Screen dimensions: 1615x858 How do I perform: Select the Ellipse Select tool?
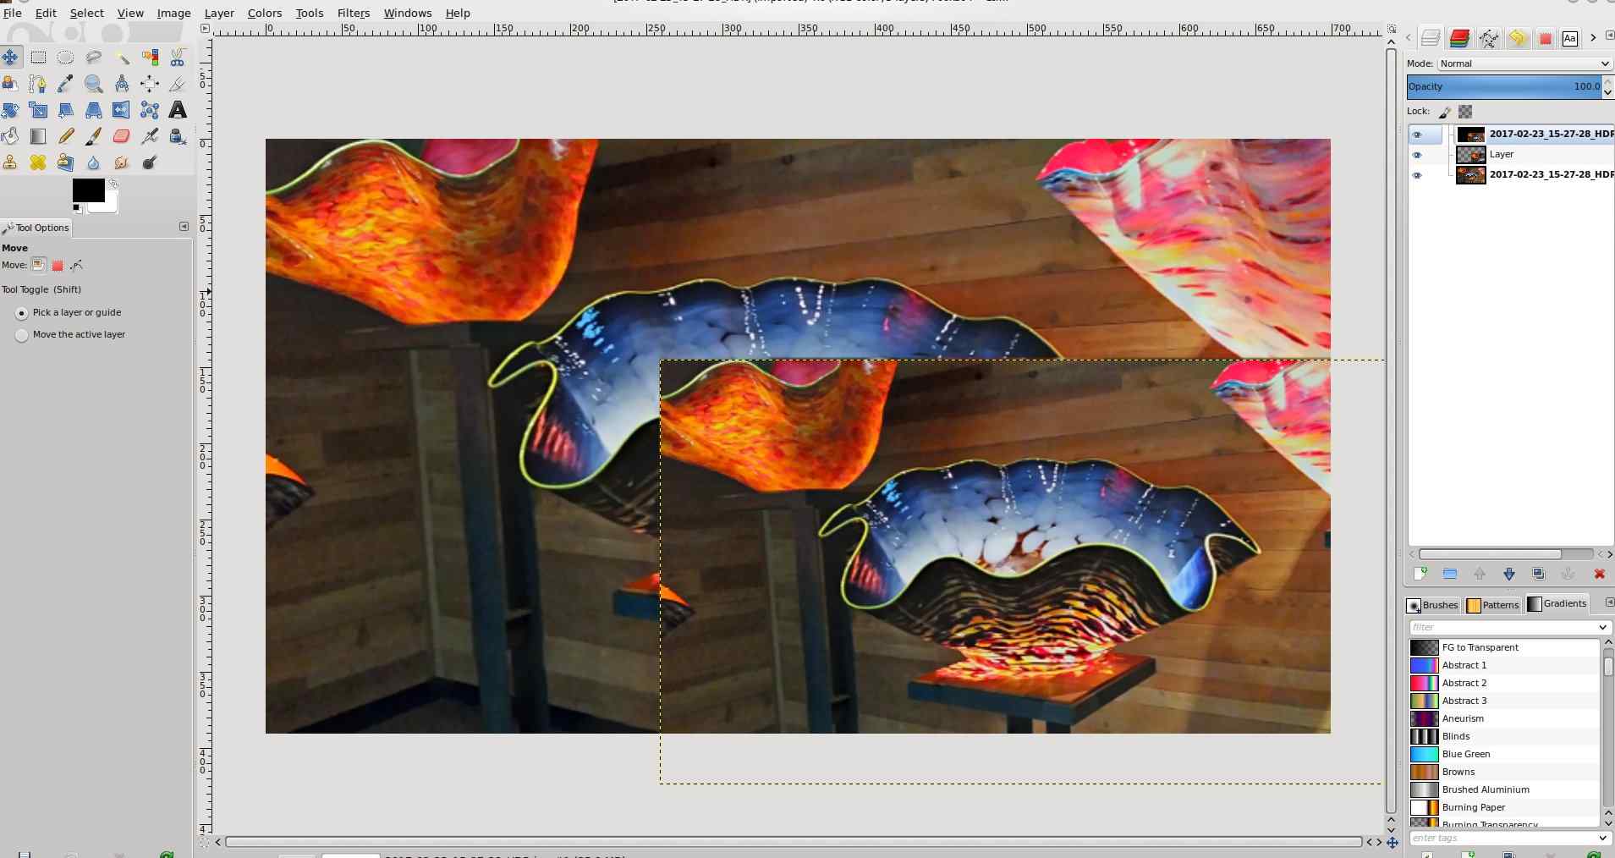click(x=66, y=58)
